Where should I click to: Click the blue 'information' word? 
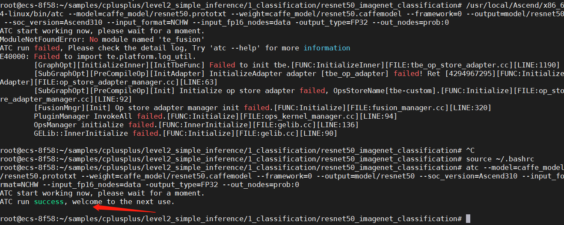(x=327, y=48)
